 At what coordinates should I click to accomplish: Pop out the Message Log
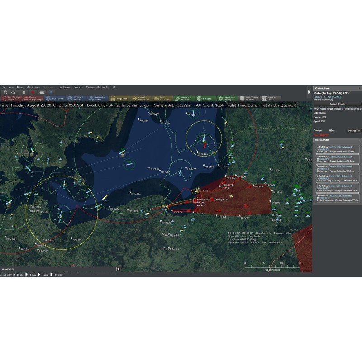(118, 269)
